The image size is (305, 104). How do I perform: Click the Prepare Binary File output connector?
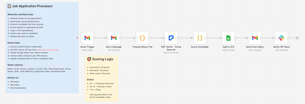coord(149,38)
